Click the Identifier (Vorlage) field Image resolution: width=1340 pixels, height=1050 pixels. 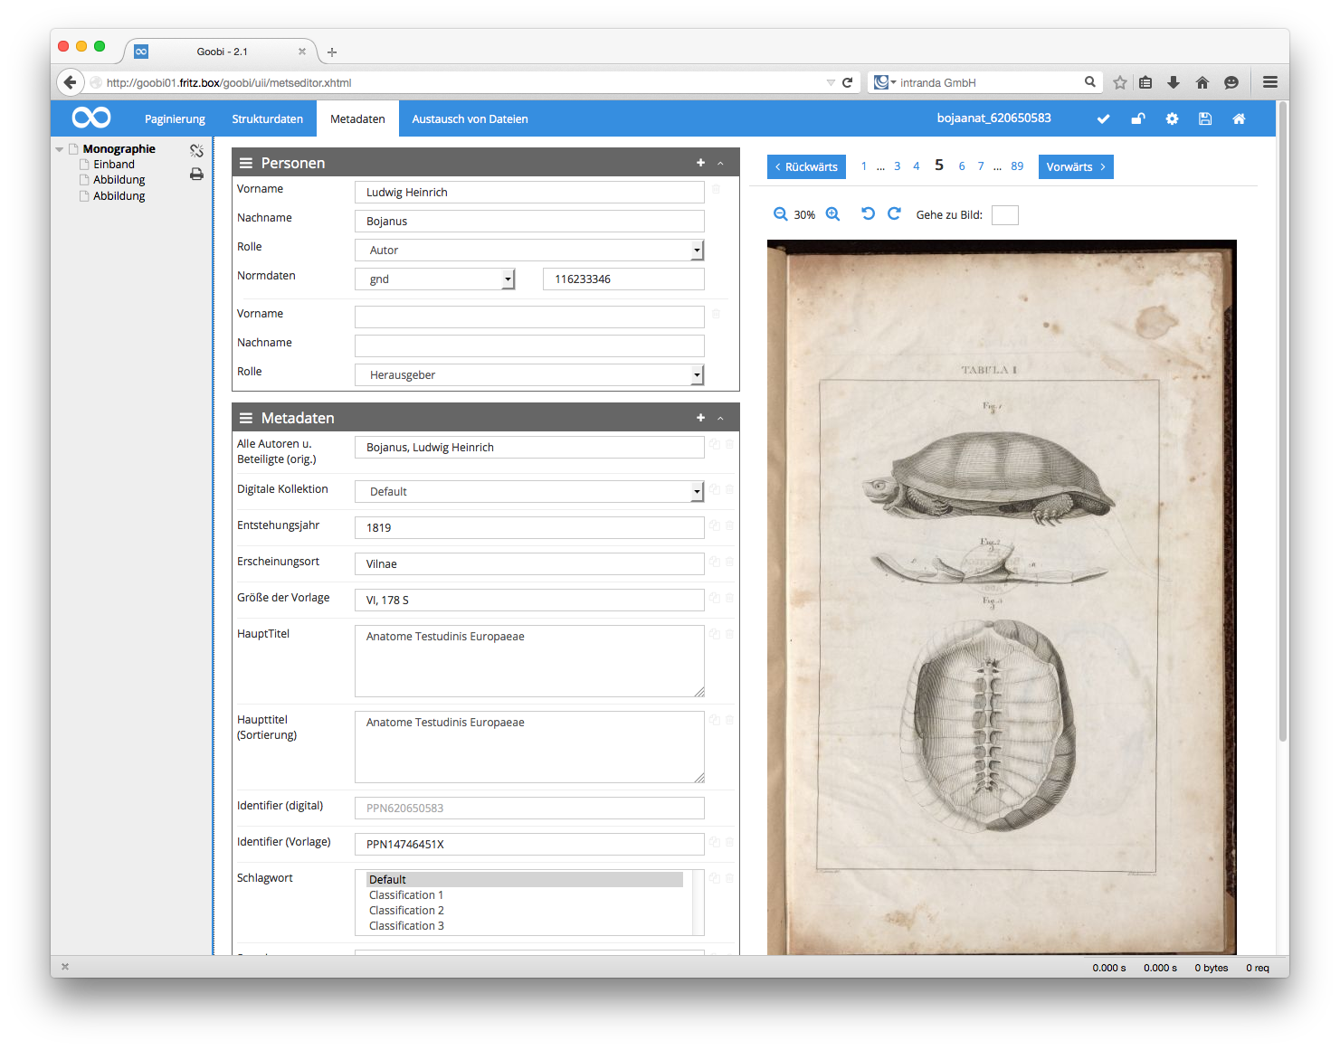529,845
